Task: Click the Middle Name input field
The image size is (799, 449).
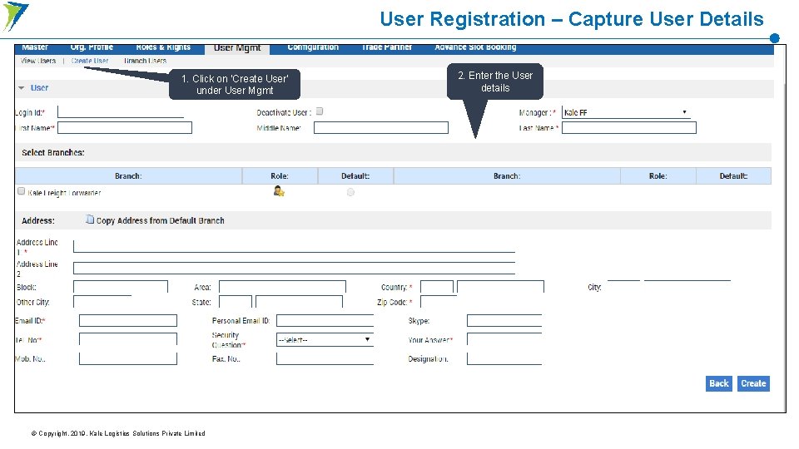Action: pyautogui.click(x=381, y=128)
